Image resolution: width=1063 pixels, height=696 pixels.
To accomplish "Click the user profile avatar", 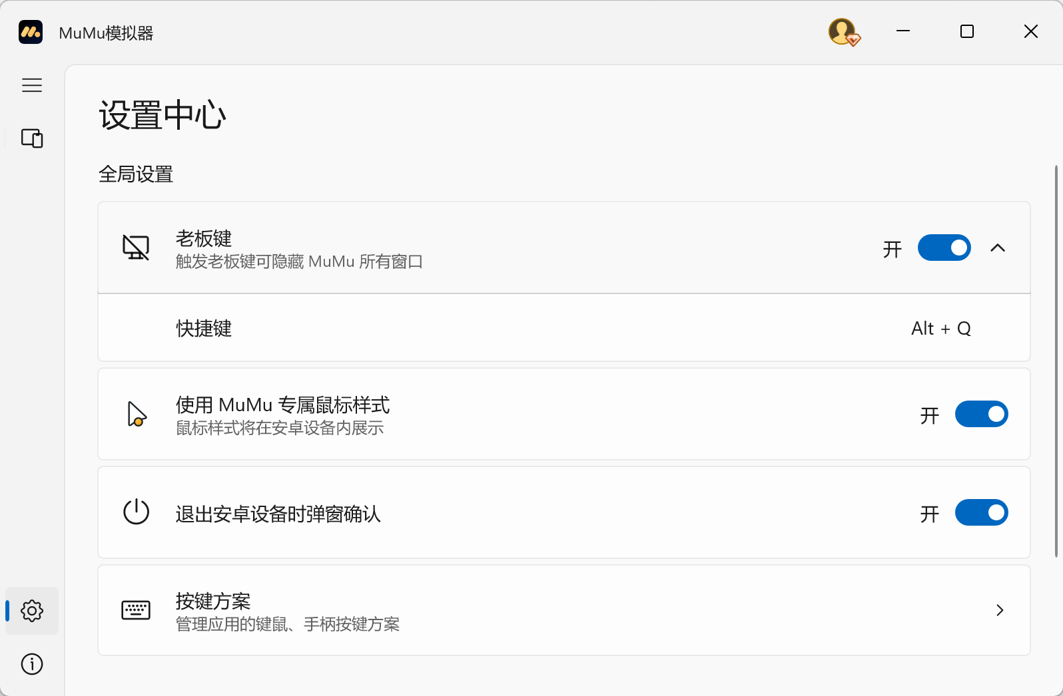I will [843, 32].
